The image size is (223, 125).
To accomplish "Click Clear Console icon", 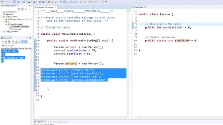I will pos(13,42).
